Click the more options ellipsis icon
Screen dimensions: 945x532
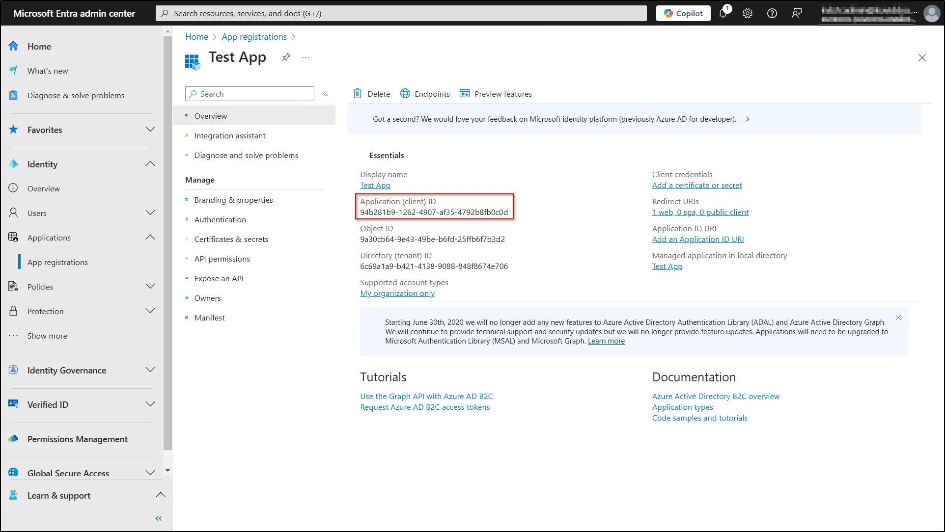tap(306, 58)
